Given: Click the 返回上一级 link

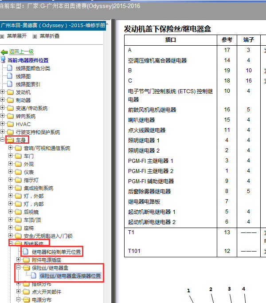Looking at the screenshot, I should click(21, 51).
